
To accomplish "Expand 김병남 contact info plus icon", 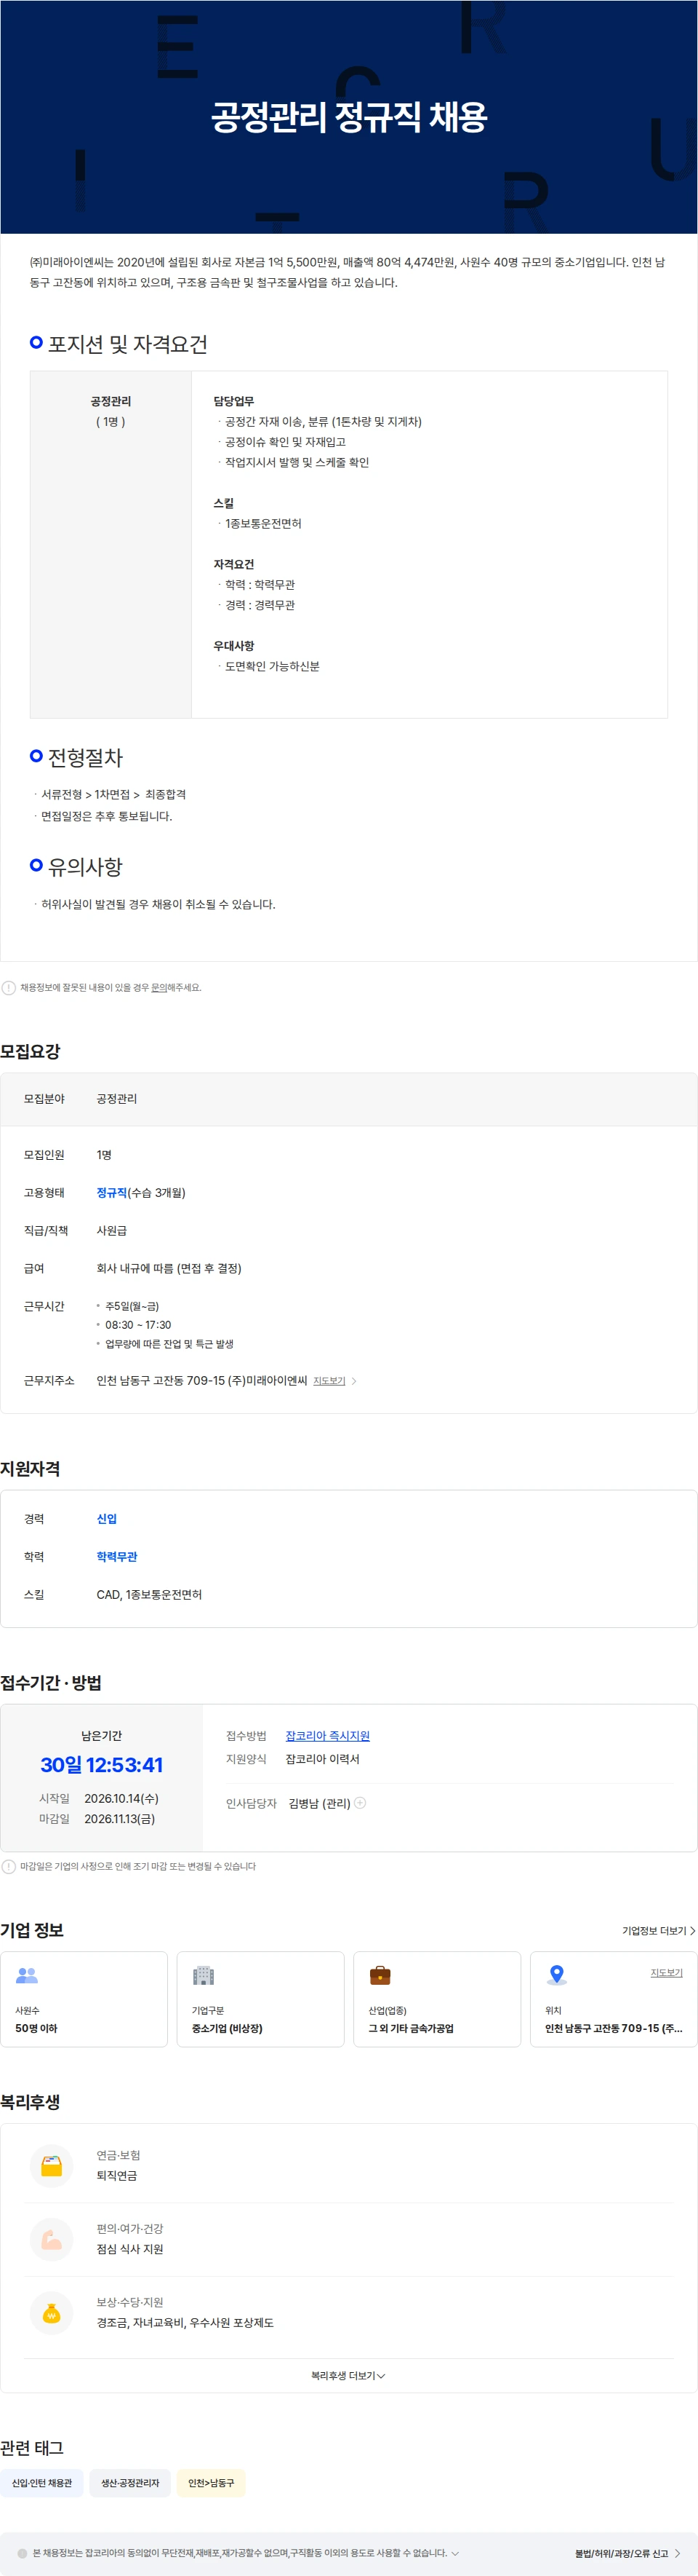I will point(361,1803).
